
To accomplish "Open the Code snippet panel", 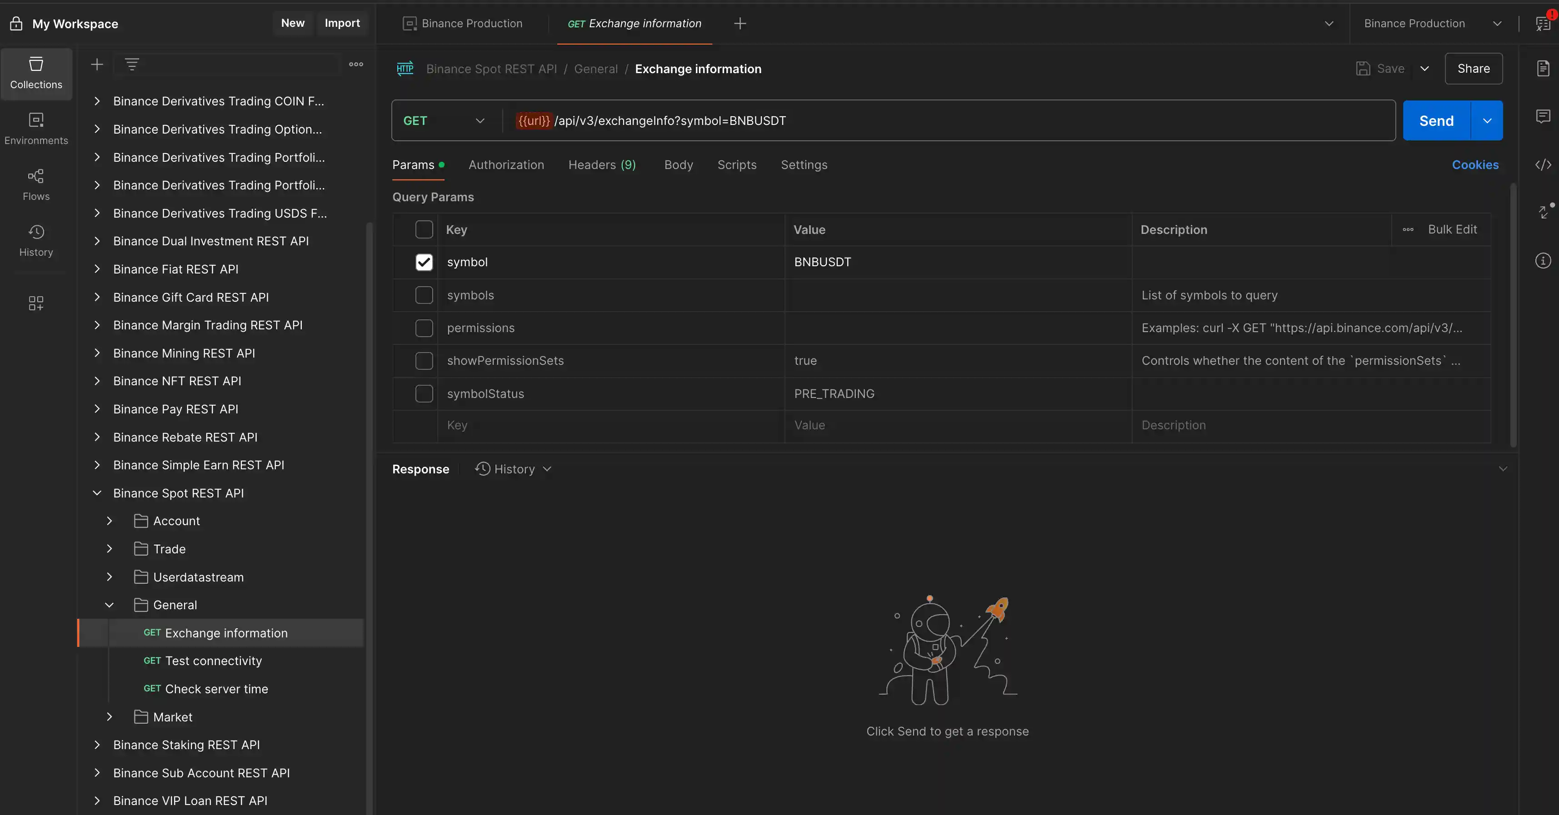I will (1543, 164).
